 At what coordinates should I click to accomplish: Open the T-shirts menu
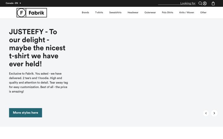99,12
